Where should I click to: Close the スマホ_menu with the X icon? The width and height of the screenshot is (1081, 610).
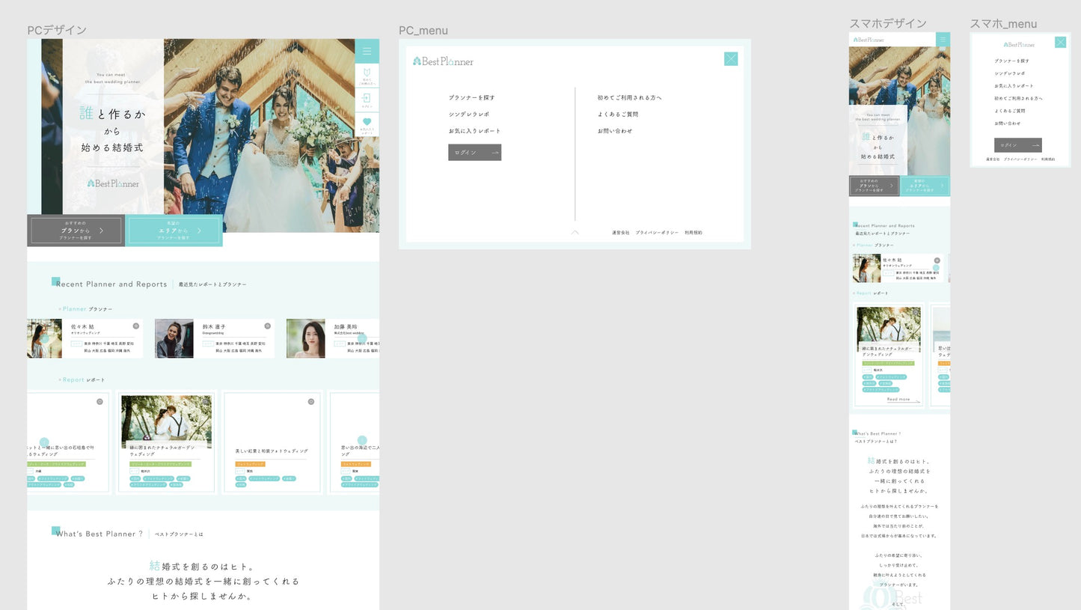1060,43
